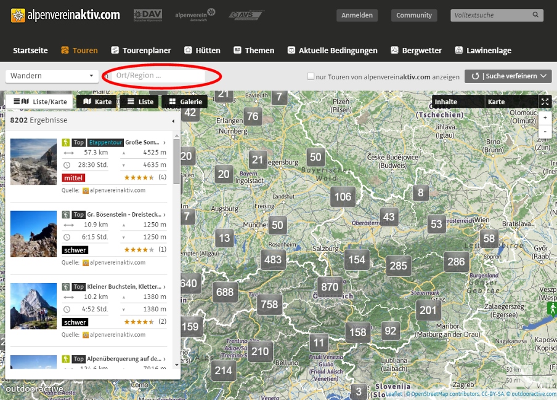This screenshot has width=557, height=400.
Task: Open map cluster marker 43
Action: [x=389, y=217]
